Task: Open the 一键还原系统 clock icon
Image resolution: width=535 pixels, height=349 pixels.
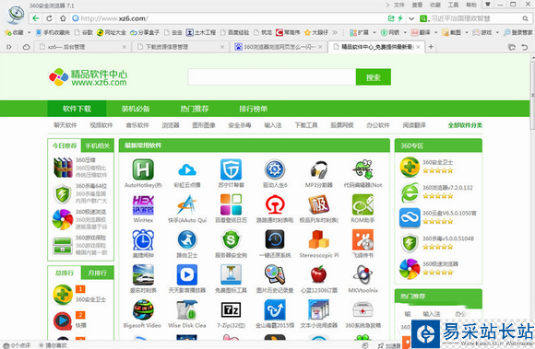Action: [275, 239]
